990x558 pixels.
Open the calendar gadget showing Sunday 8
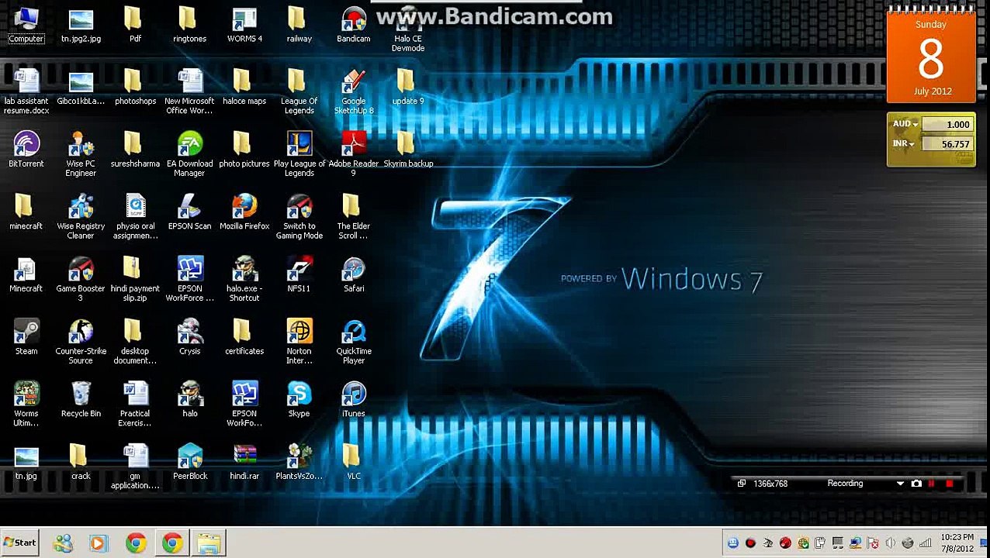931,56
